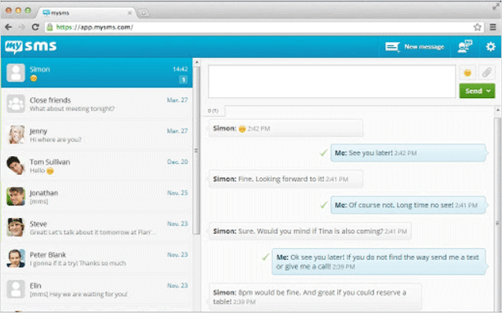This screenshot has width=502, height=313.
Task: Click into the message compose text box
Action: tap(332, 82)
